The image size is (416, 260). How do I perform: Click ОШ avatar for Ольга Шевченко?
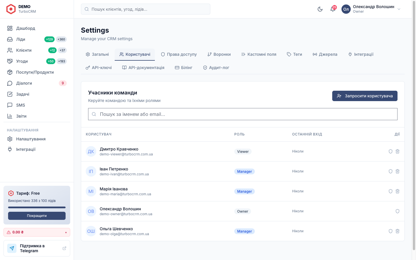[91, 231]
